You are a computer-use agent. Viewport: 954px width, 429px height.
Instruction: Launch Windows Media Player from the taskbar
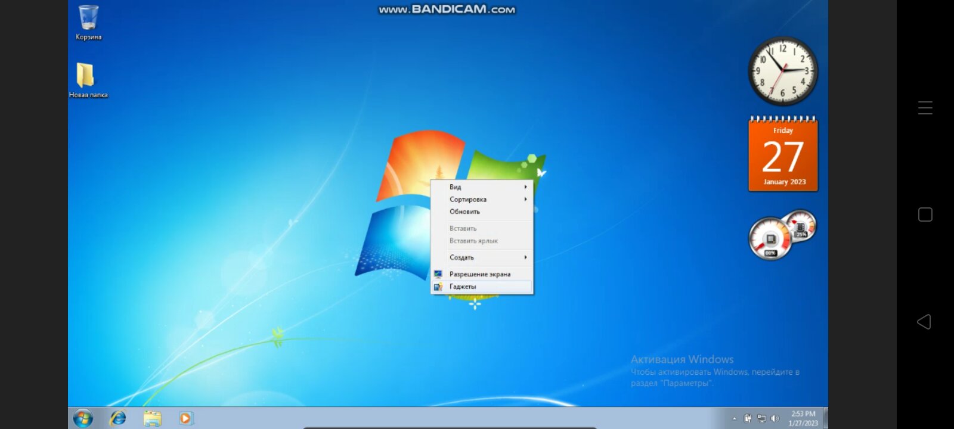[x=186, y=418]
